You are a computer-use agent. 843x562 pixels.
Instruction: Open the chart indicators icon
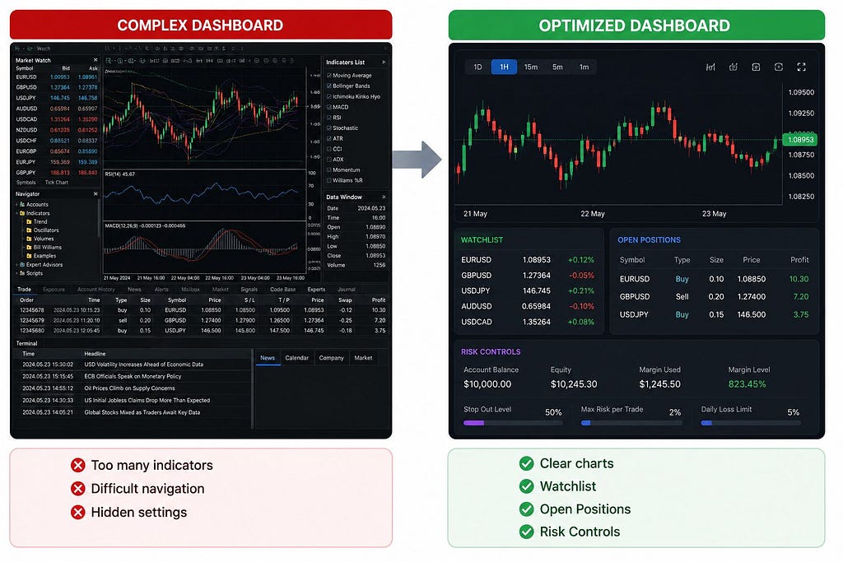point(733,67)
